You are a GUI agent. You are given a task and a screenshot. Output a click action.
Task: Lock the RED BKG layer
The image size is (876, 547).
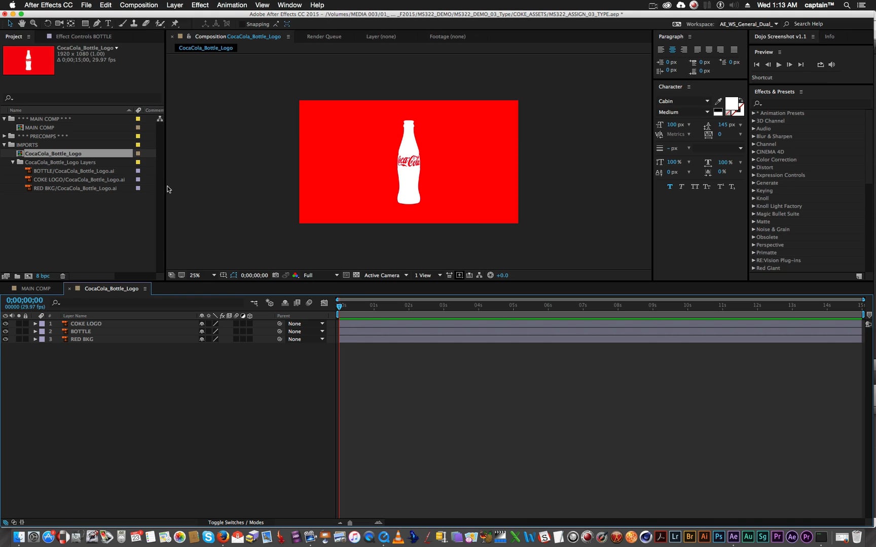pyautogui.click(x=25, y=339)
